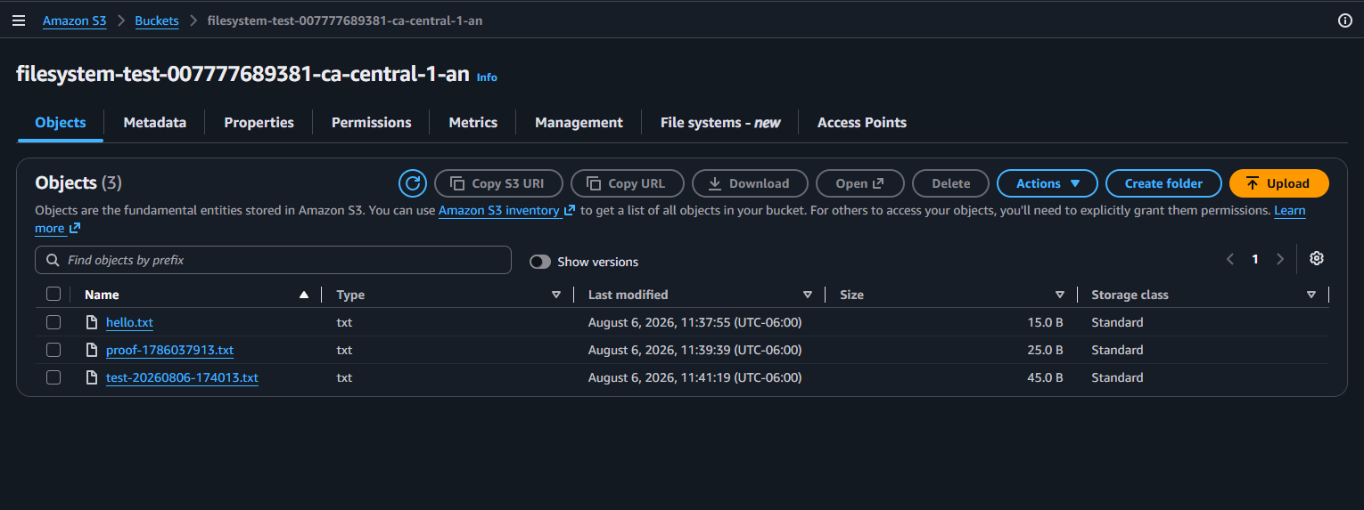Image resolution: width=1364 pixels, height=510 pixels.
Task: Open the Info link beside bucket name
Action: tap(487, 77)
